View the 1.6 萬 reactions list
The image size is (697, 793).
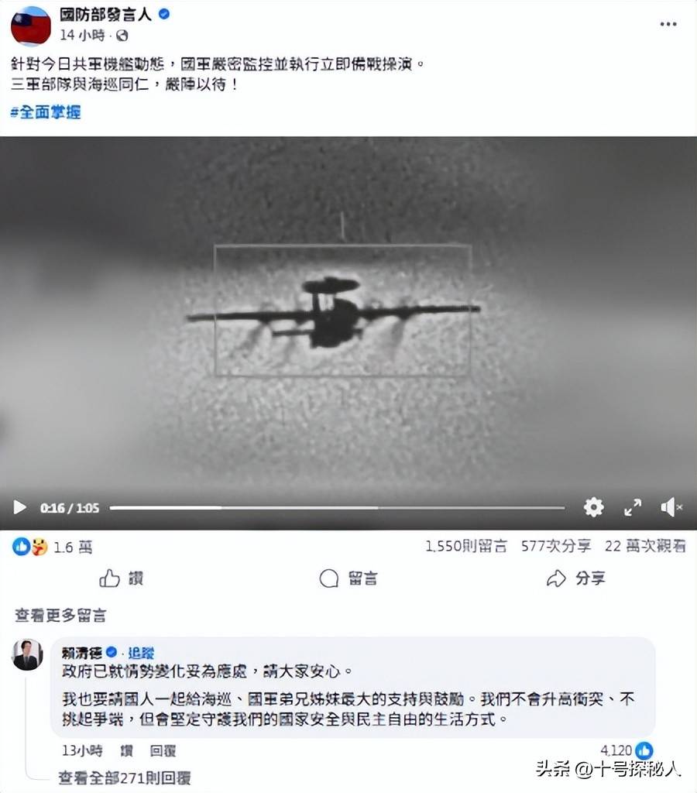53,547
